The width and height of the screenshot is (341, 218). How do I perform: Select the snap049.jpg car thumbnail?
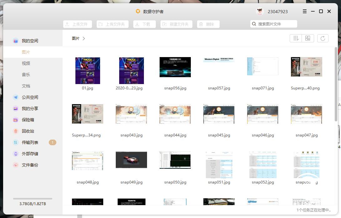[131, 160]
